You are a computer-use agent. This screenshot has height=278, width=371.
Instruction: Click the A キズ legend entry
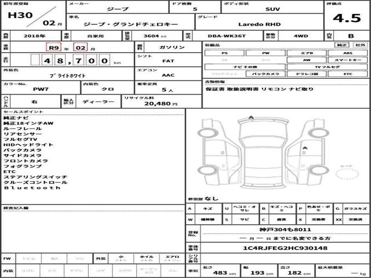pos(204,209)
